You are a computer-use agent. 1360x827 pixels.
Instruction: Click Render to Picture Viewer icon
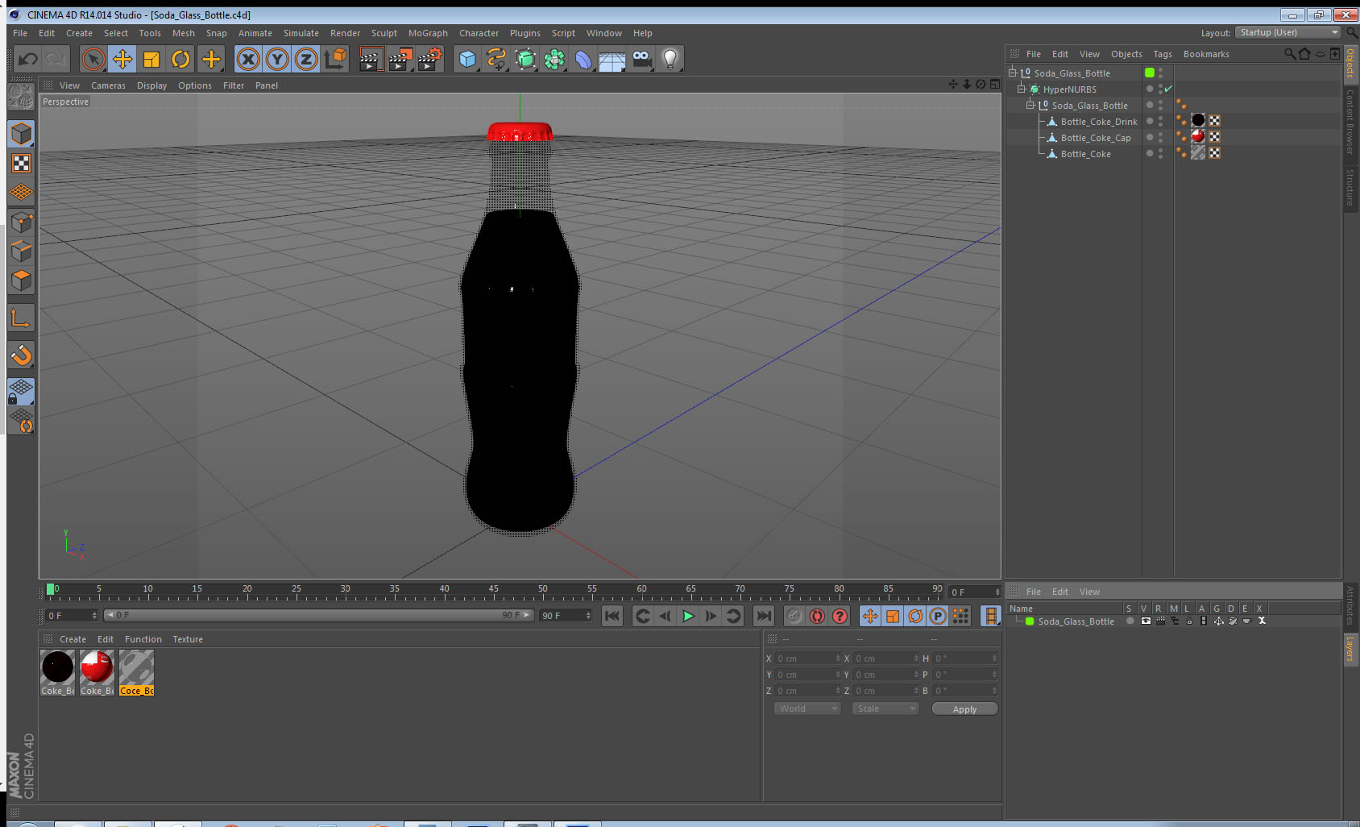[x=400, y=59]
